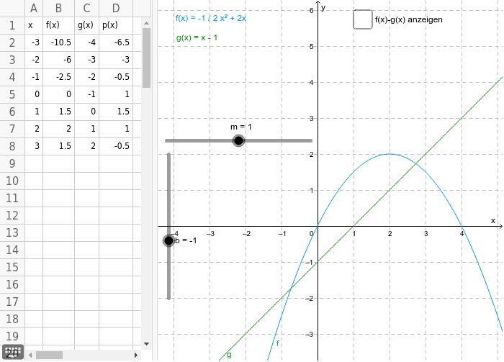This screenshot has width=504, height=362.
Task: Select column B header
Action: pyautogui.click(x=58, y=8)
